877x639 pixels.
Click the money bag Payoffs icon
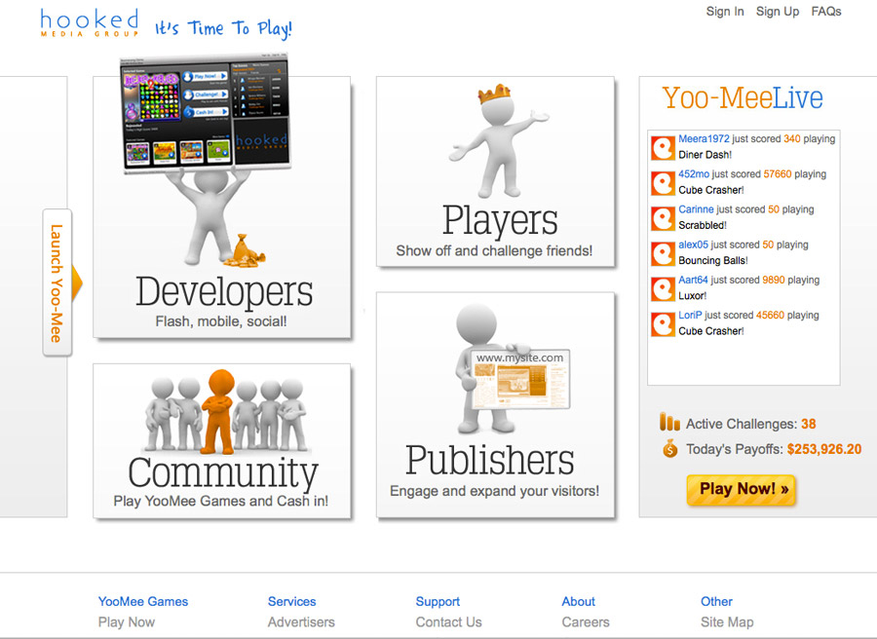(669, 449)
